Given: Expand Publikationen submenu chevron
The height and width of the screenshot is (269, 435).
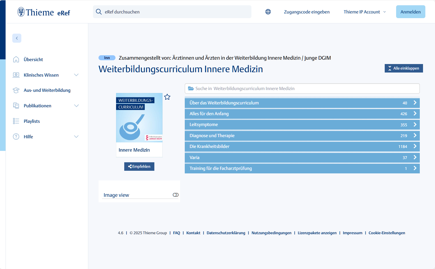Looking at the screenshot, I should (76, 106).
